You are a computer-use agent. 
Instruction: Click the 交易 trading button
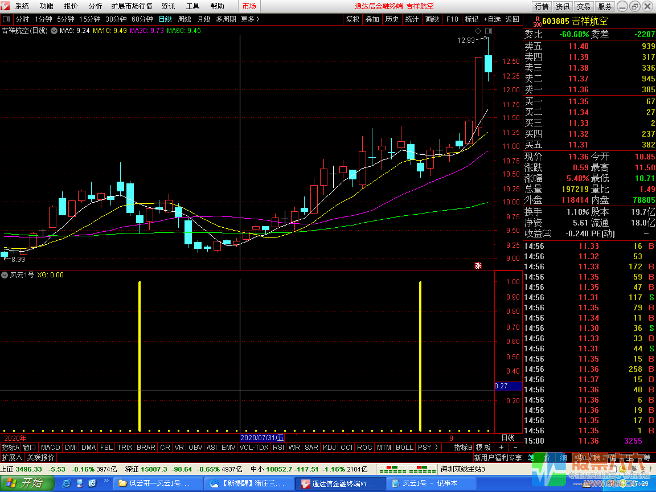point(584,6)
